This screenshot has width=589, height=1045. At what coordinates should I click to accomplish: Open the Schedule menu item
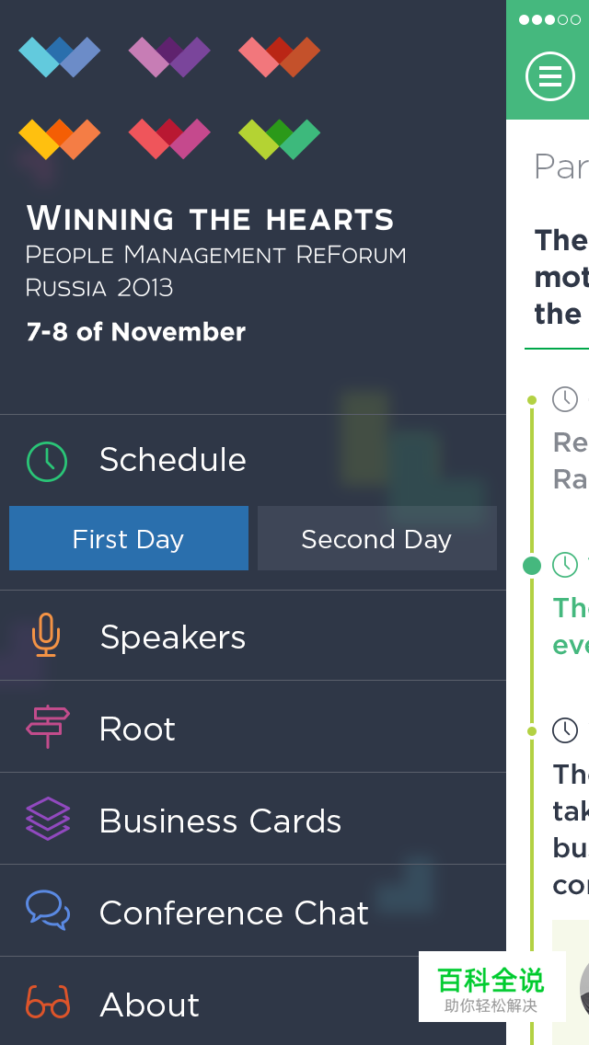[173, 460]
